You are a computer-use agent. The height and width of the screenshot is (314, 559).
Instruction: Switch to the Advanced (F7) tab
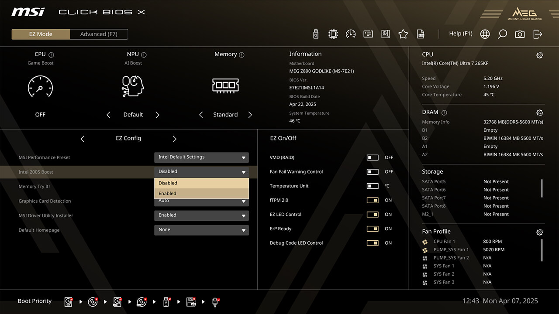(99, 34)
